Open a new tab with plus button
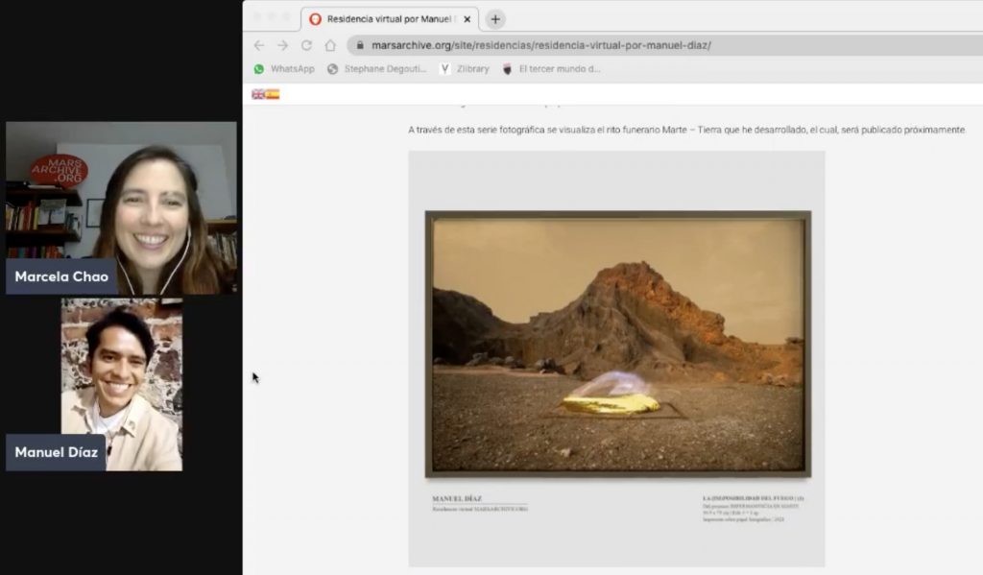 [x=495, y=19]
